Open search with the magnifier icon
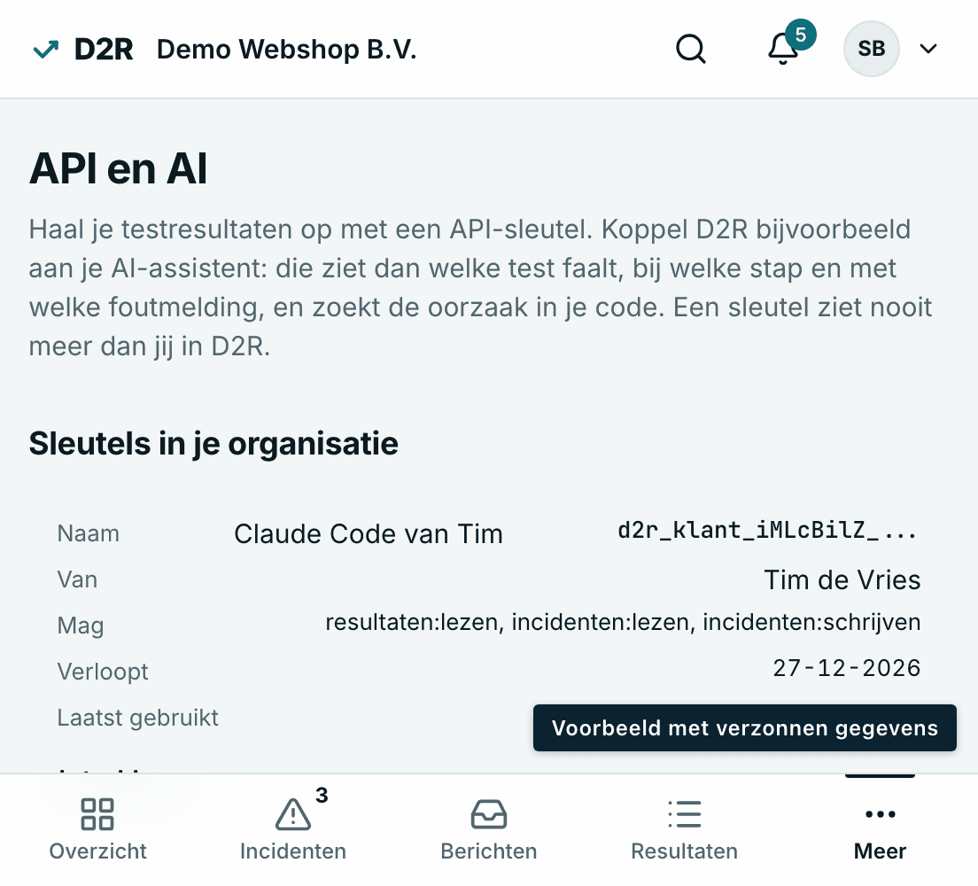Image resolution: width=978 pixels, height=886 pixels. [690, 49]
